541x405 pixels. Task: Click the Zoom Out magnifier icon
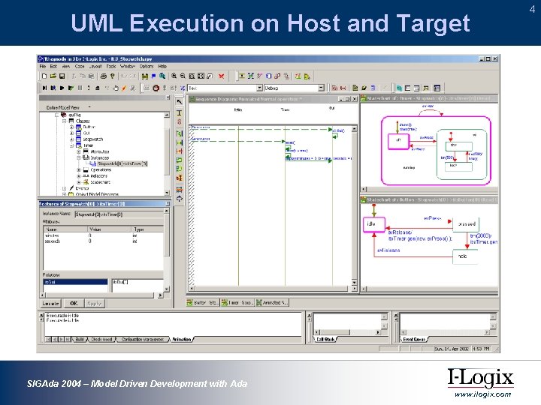tap(183, 76)
